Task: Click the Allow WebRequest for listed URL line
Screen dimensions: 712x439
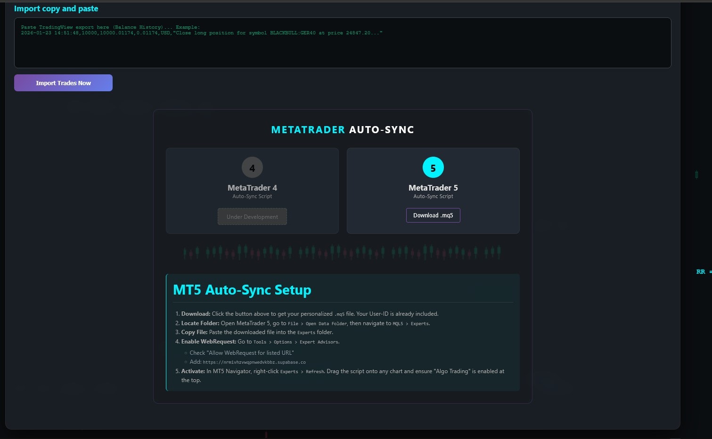Action: click(x=242, y=353)
